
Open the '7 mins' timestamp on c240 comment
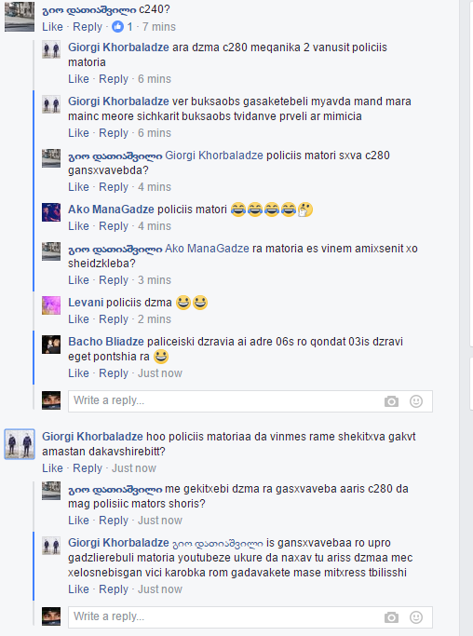point(159,27)
